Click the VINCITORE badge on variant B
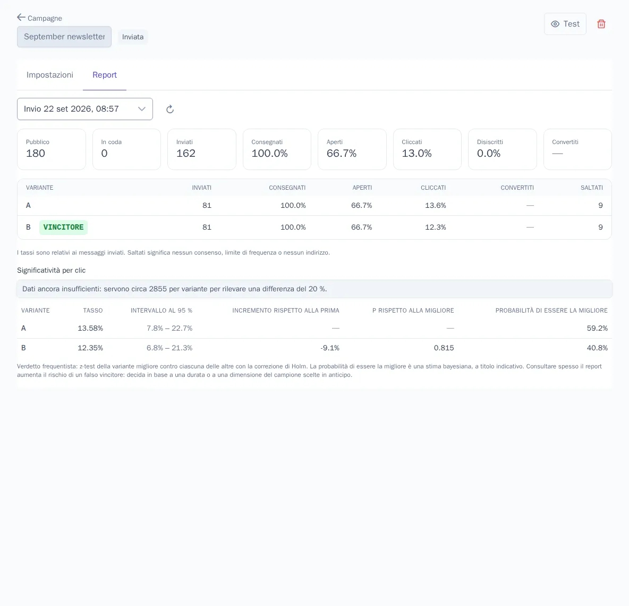629x606 pixels. pos(63,227)
